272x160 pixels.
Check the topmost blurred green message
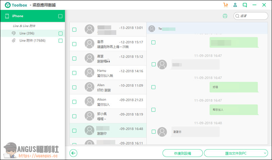coord(153,42)
